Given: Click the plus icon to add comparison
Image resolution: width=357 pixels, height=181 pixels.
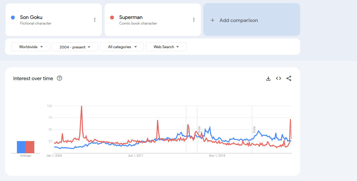Looking at the screenshot, I should (213, 20).
